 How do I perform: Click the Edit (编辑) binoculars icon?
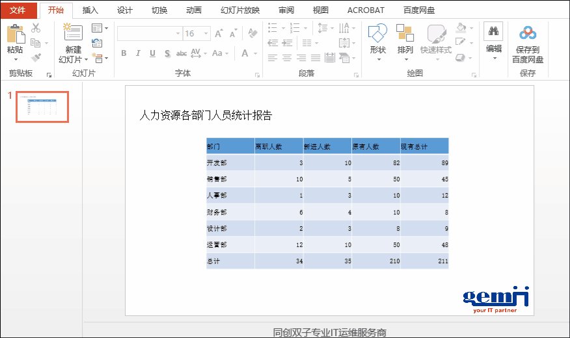tap(493, 32)
